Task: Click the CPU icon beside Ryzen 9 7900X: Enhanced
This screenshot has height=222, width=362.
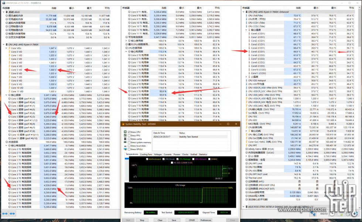Action: (x=247, y=12)
